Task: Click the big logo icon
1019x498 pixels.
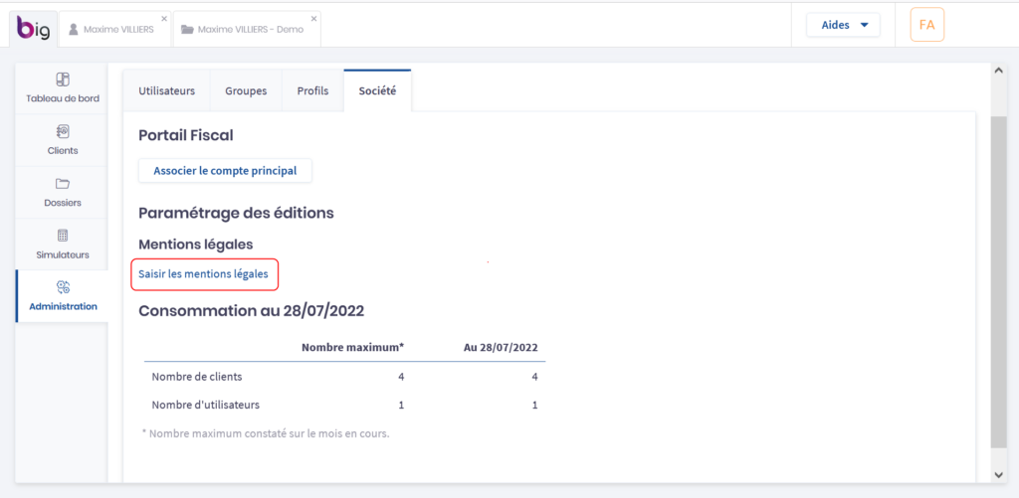Action: tap(33, 28)
